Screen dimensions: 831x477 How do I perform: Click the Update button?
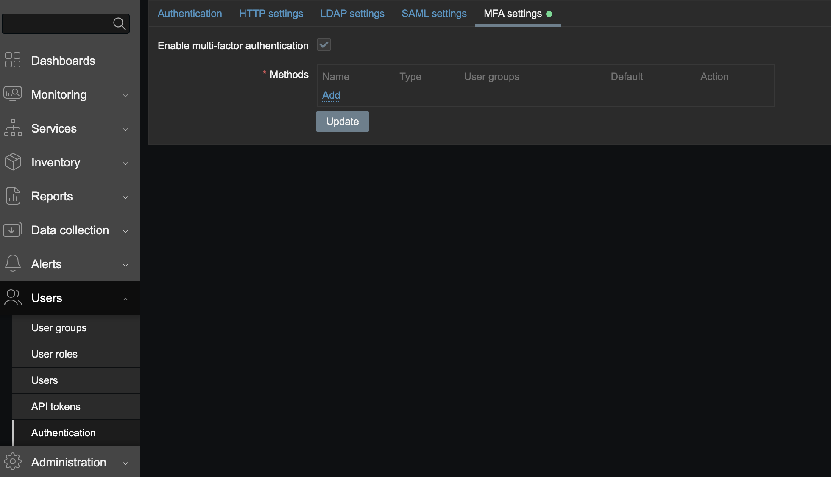[x=343, y=122]
